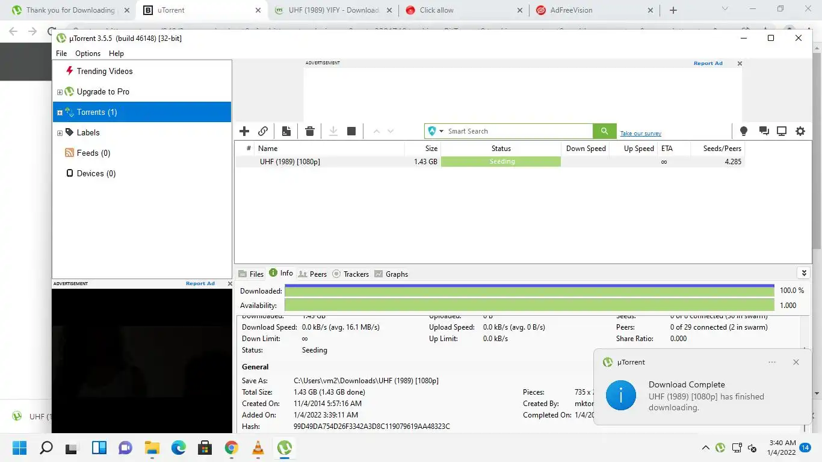Open the File menu
This screenshot has width=822, height=462.
pos(61,54)
